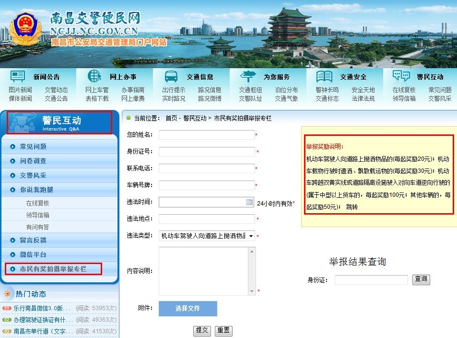The image size is (457, 338).
Task: Click the 重置 reset button
Action: [x=223, y=331]
